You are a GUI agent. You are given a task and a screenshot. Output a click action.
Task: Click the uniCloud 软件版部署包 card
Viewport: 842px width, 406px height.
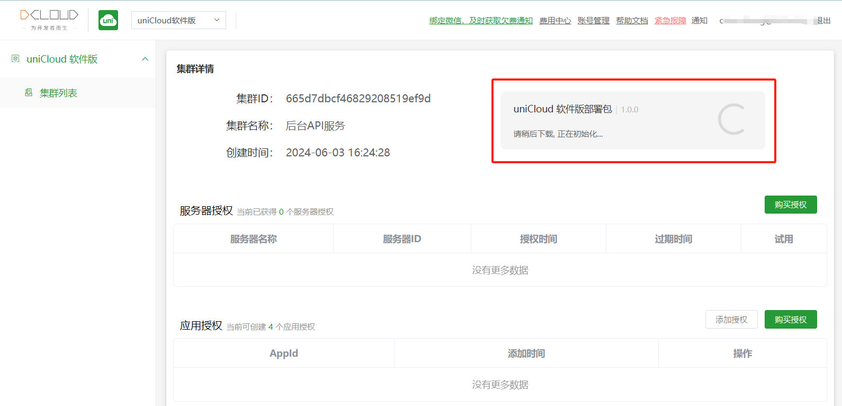click(x=632, y=120)
